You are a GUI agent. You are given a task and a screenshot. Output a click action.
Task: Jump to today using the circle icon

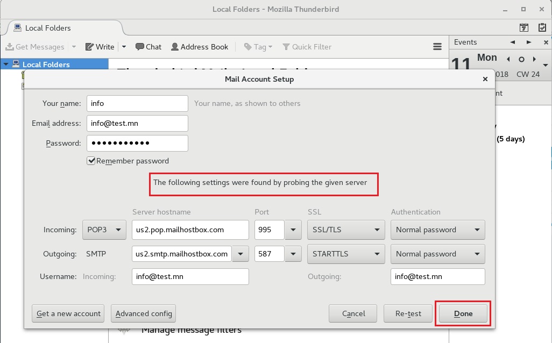coord(521,59)
